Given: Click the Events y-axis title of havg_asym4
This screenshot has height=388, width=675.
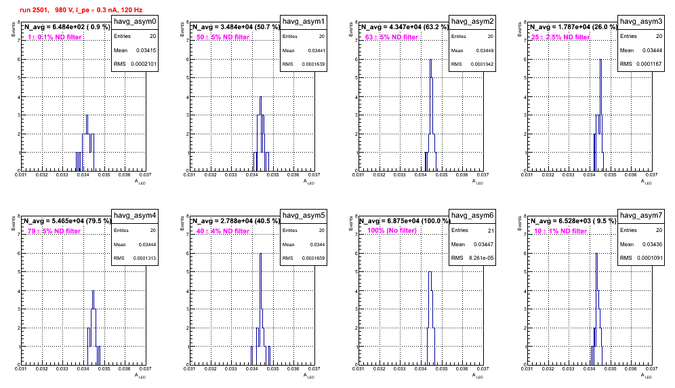Looking at the screenshot, I should (x=13, y=223).
